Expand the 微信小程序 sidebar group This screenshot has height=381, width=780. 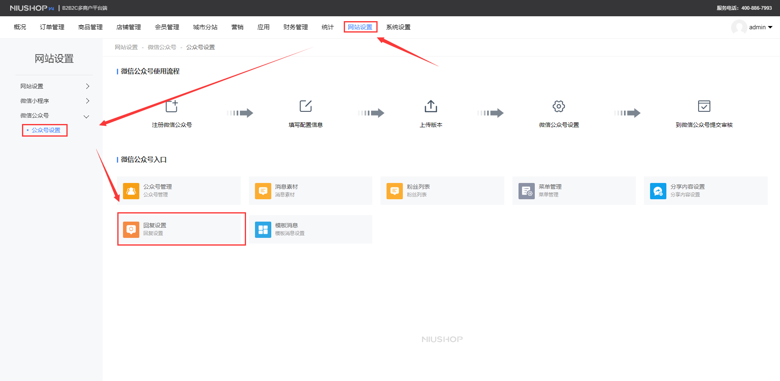pos(54,101)
